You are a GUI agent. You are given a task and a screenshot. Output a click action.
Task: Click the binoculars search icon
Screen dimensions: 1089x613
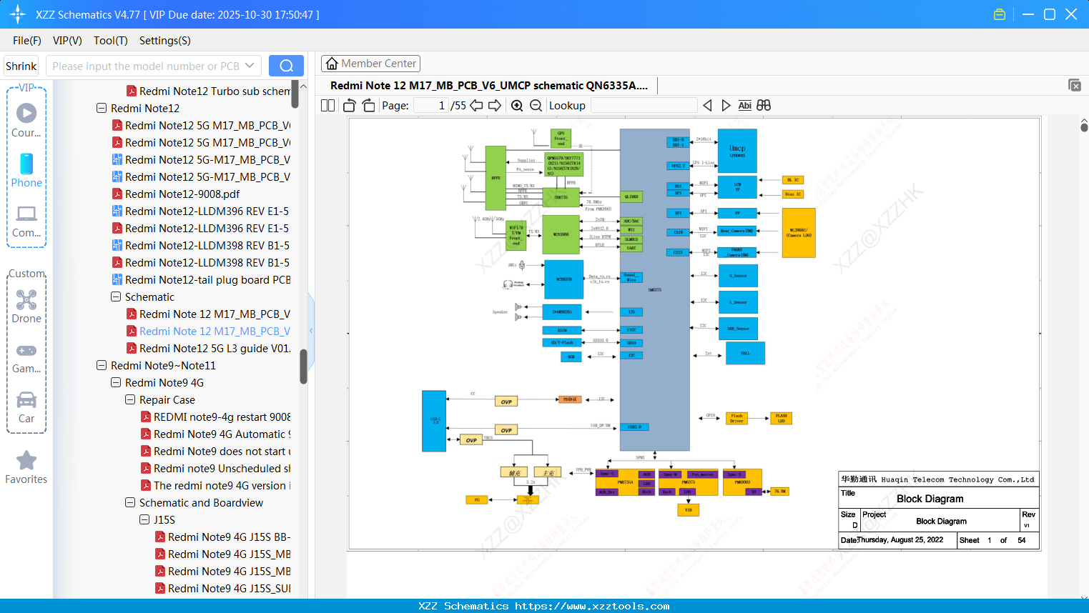tap(764, 105)
